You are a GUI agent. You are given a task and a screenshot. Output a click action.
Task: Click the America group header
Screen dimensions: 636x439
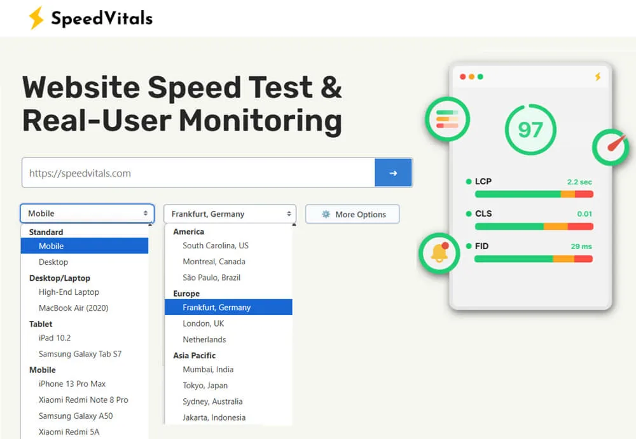click(x=189, y=231)
